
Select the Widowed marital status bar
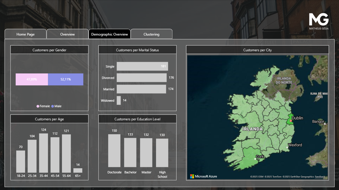click(119, 101)
